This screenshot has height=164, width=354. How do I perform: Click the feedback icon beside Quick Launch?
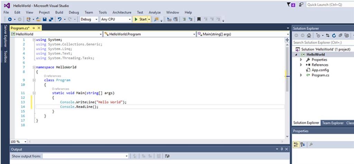[301, 4]
